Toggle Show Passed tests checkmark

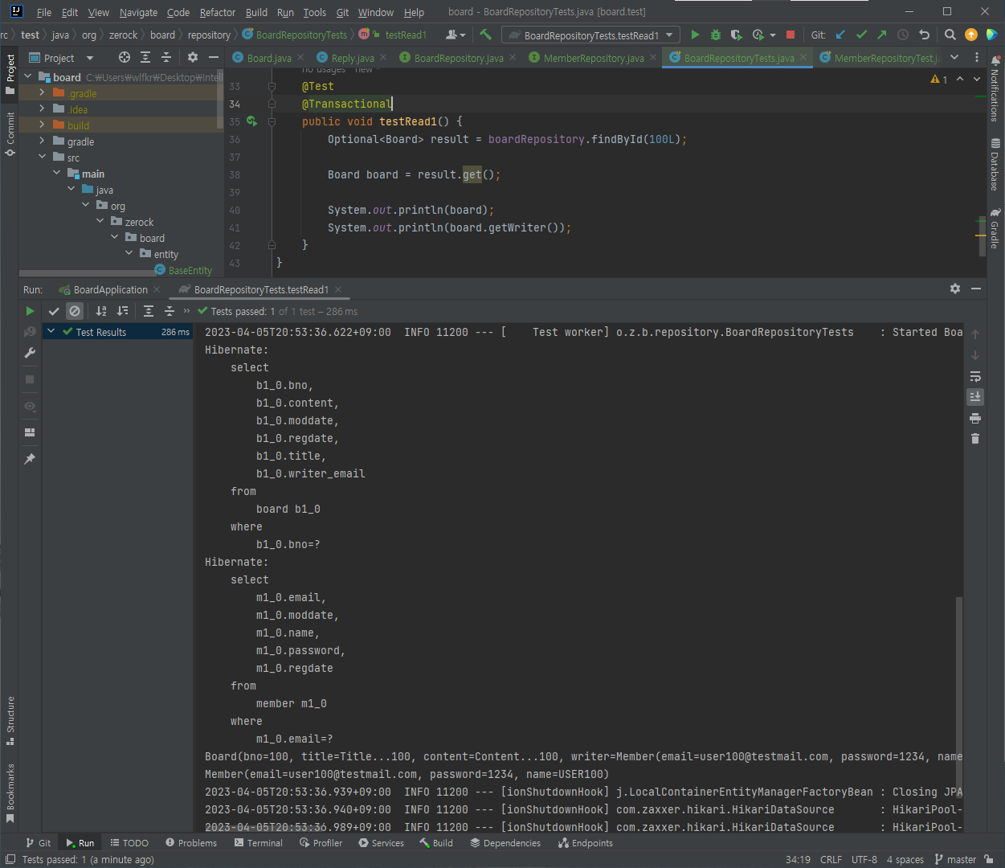pos(54,311)
